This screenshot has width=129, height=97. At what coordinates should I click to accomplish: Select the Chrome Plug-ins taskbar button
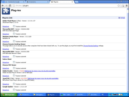52,95
